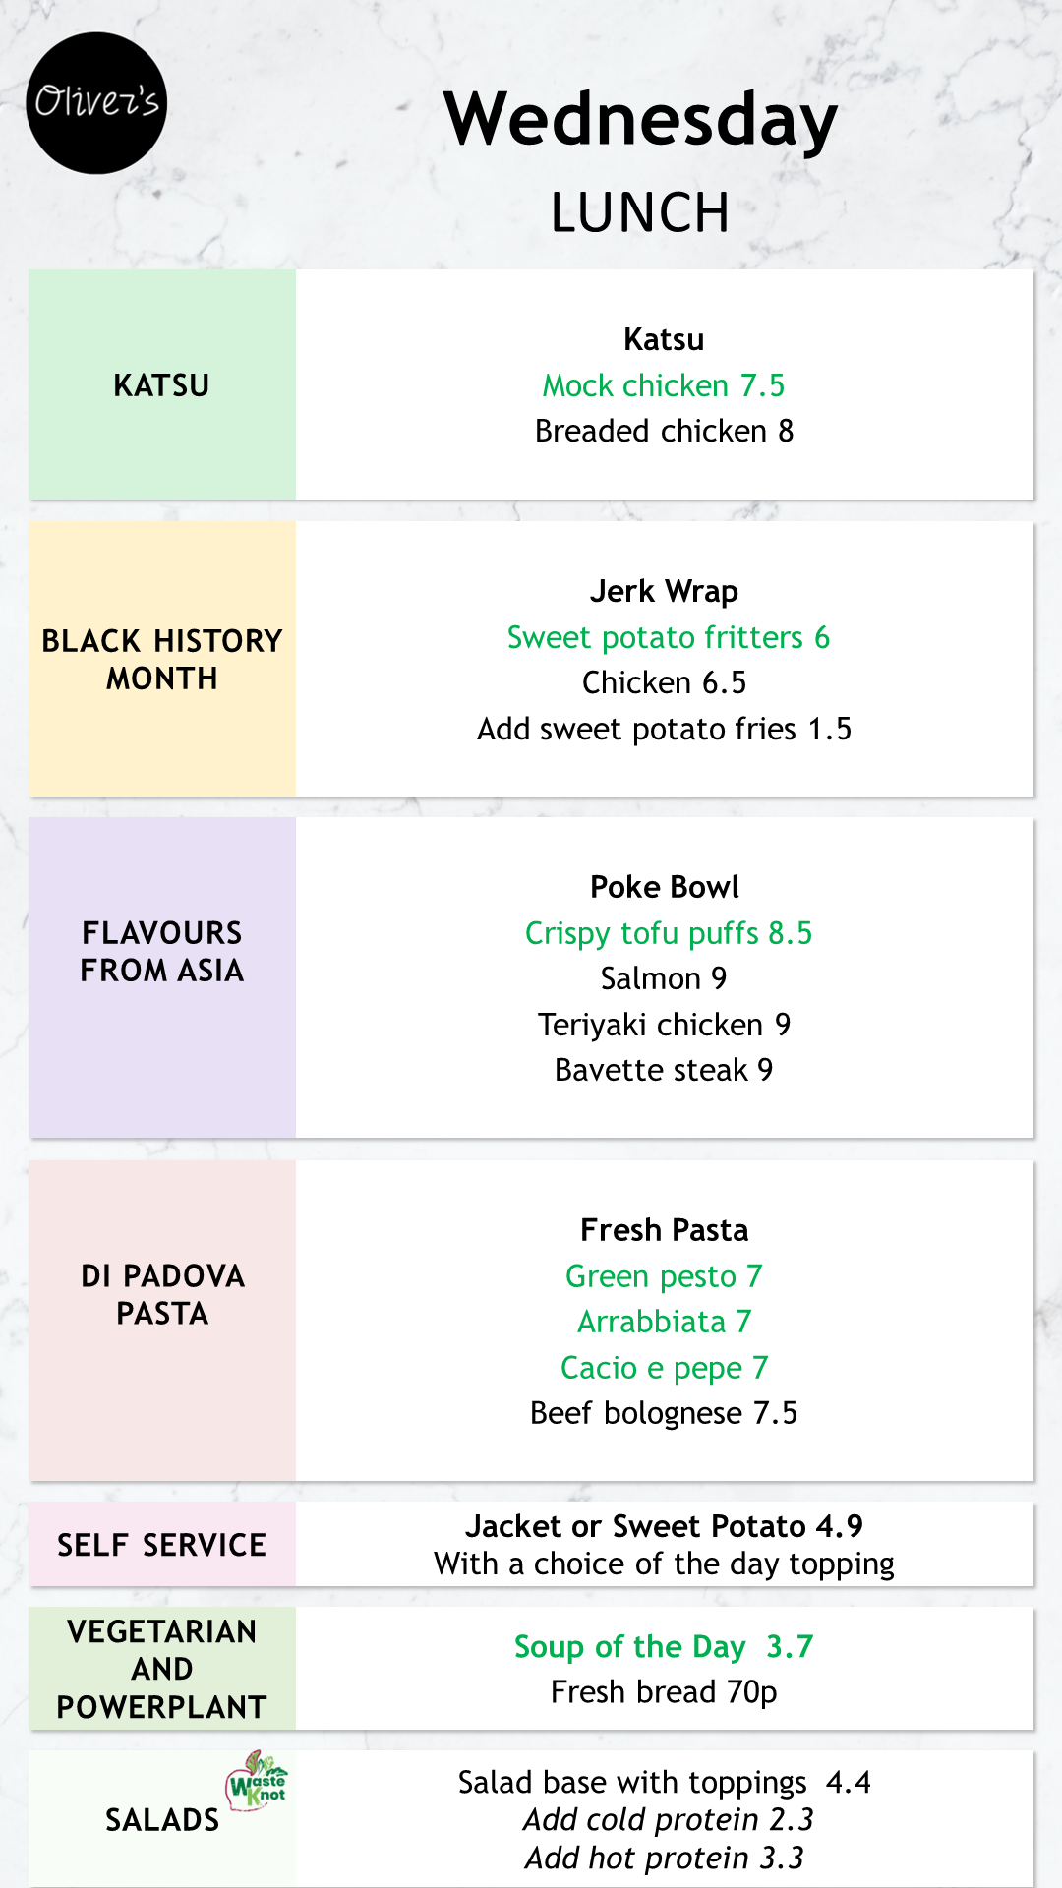Viewport: 1062px width, 1888px height.
Task: Choose the Bavette steak 9 item
Action: (x=664, y=1070)
